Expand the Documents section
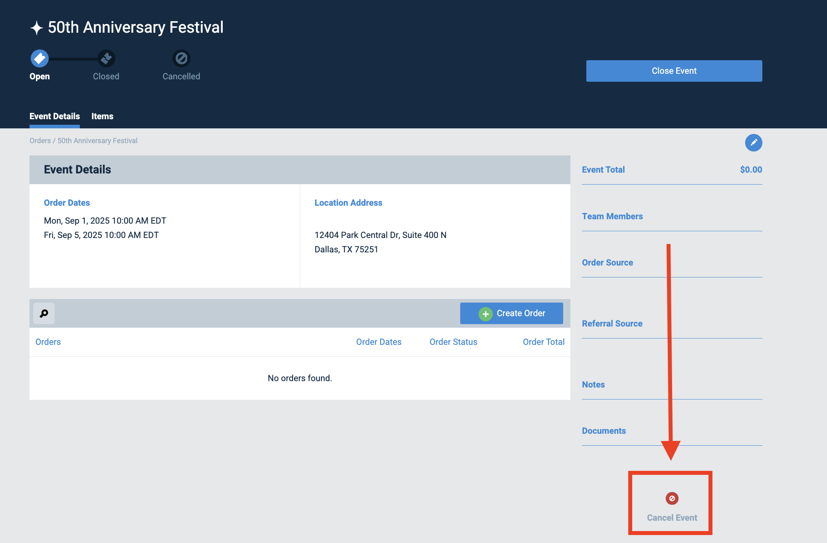827x543 pixels. click(672, 431)
